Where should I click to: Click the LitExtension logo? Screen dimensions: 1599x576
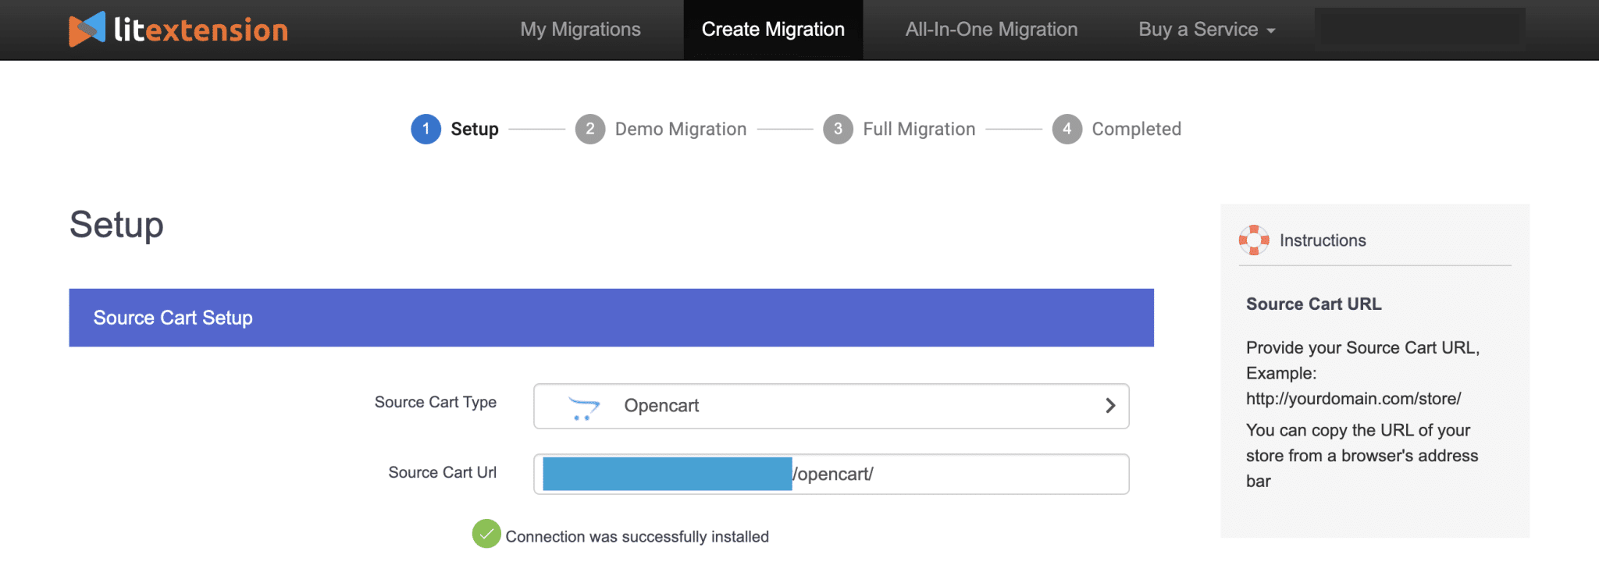178,30
